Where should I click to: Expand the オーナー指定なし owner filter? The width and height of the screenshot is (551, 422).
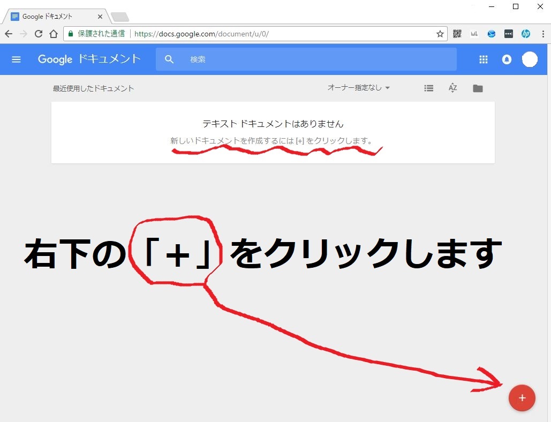tap(359, 87)
